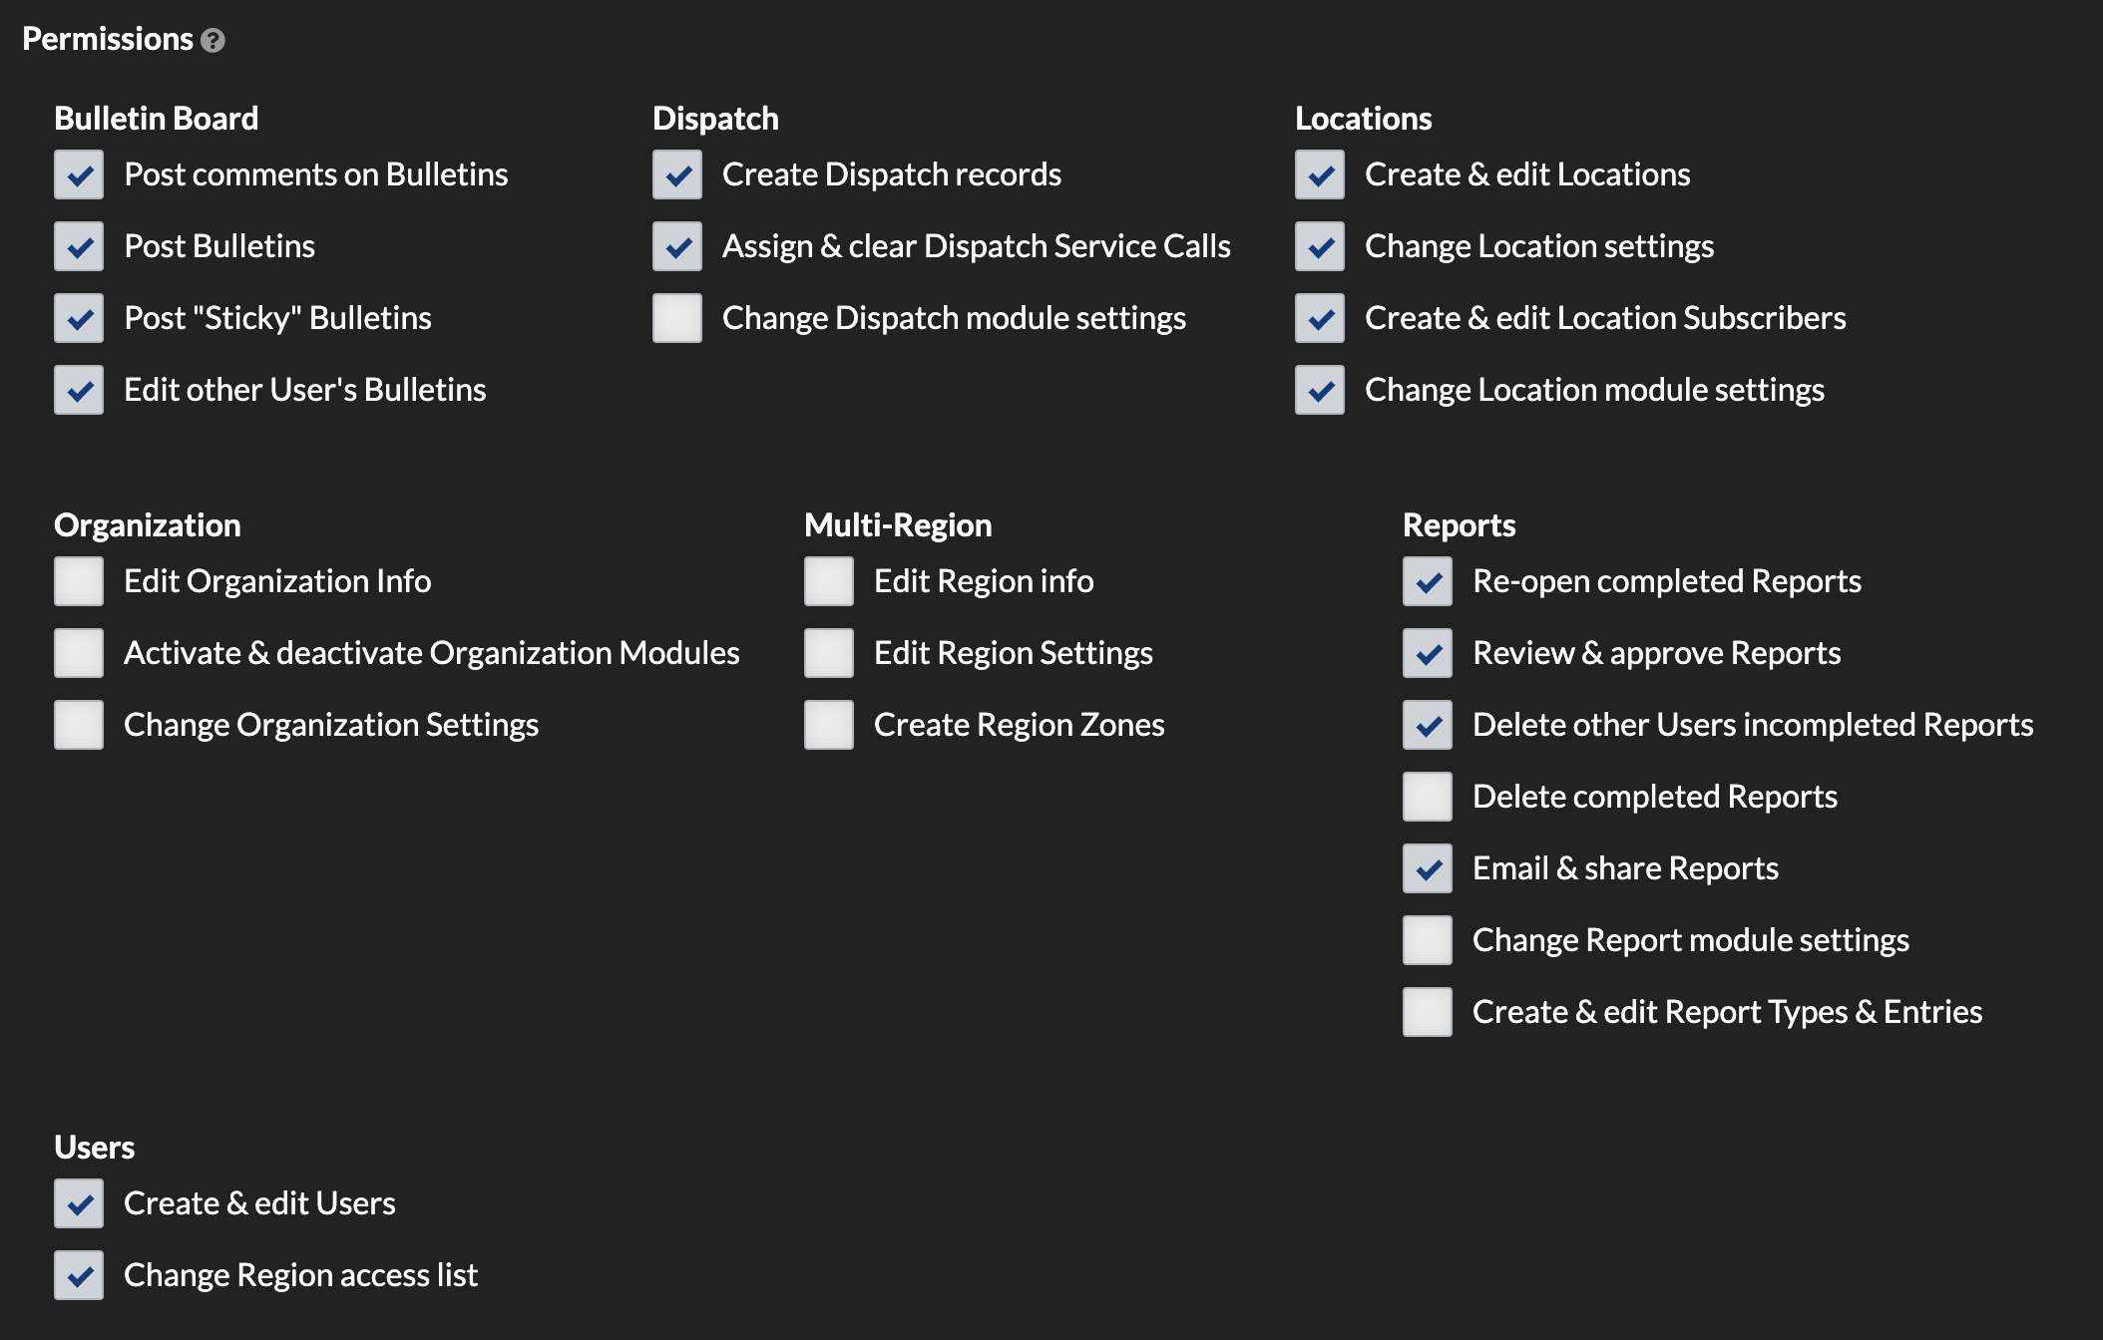
Task: Disable Assign & clear Dispatch Service Calls
Action: 677,246
